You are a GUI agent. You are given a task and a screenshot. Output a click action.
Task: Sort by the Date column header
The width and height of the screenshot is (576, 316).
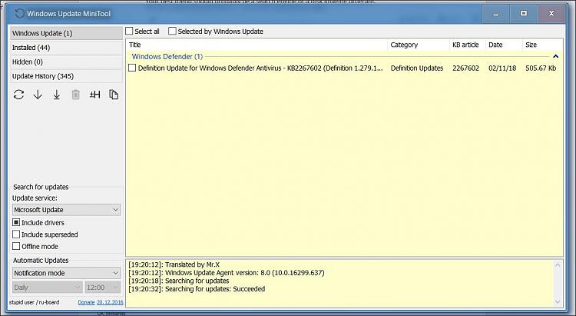pyautogui.click(x=504, y=45)
